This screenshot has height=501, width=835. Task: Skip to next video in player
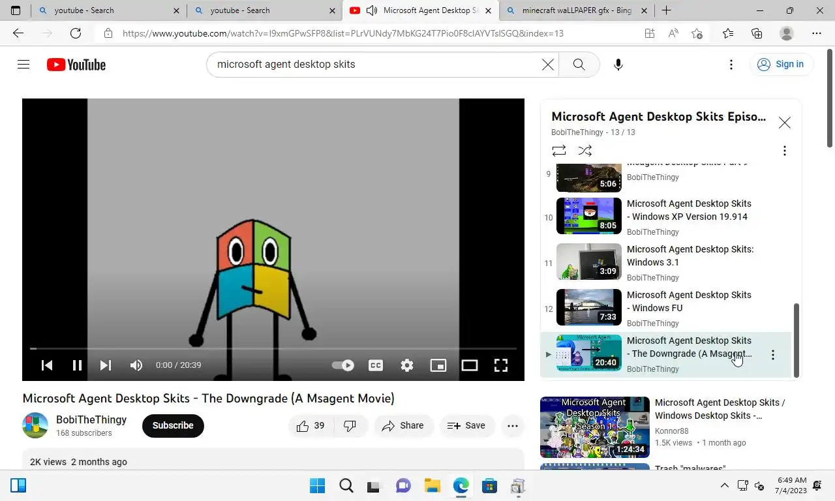[x=106, y=365]
